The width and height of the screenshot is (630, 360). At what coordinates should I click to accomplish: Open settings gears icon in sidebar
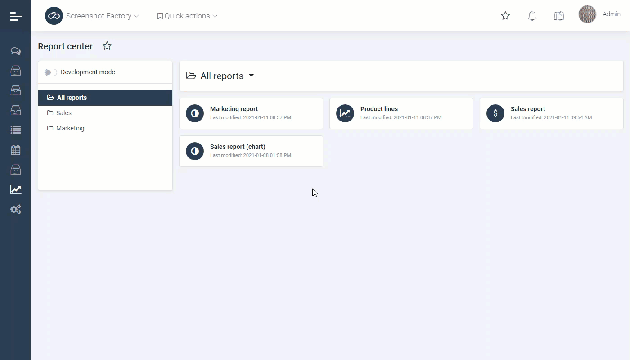tap(16, 210)
